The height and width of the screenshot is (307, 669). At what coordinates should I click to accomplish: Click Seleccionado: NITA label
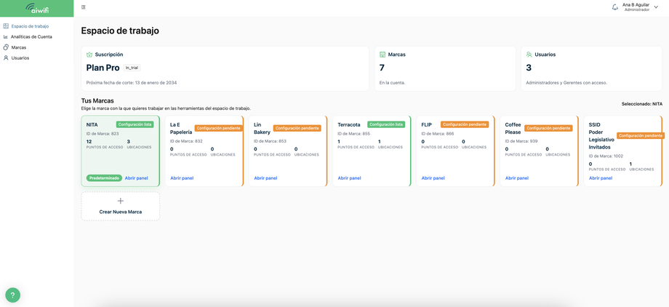pos(642,104)
